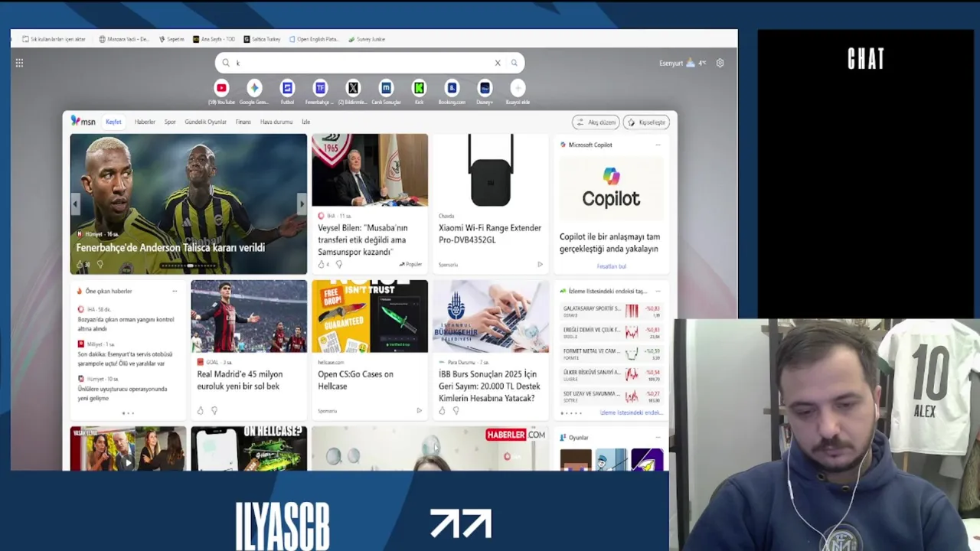Switch to Haberler tab

(145, 122)
